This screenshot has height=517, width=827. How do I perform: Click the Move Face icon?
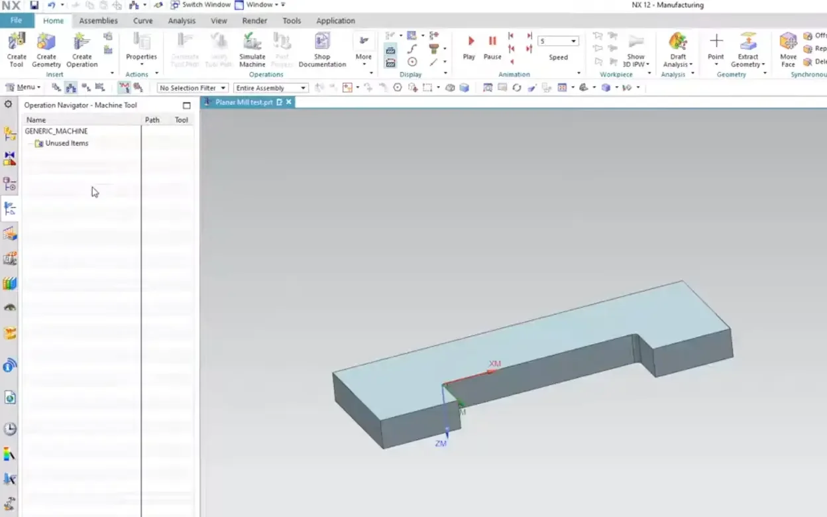point(788,42)
